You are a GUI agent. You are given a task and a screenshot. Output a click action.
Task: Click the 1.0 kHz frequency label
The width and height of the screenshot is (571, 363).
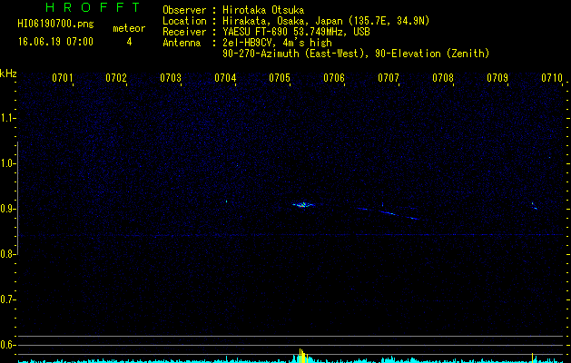pyautogui.click(x=7, y=163)
